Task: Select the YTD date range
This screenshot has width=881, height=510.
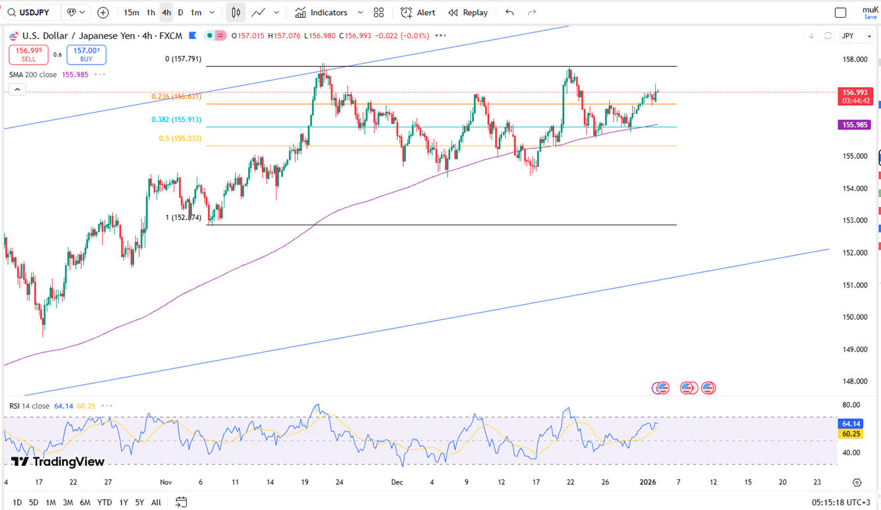Action: pyautogui.click(x=104, y=502)
